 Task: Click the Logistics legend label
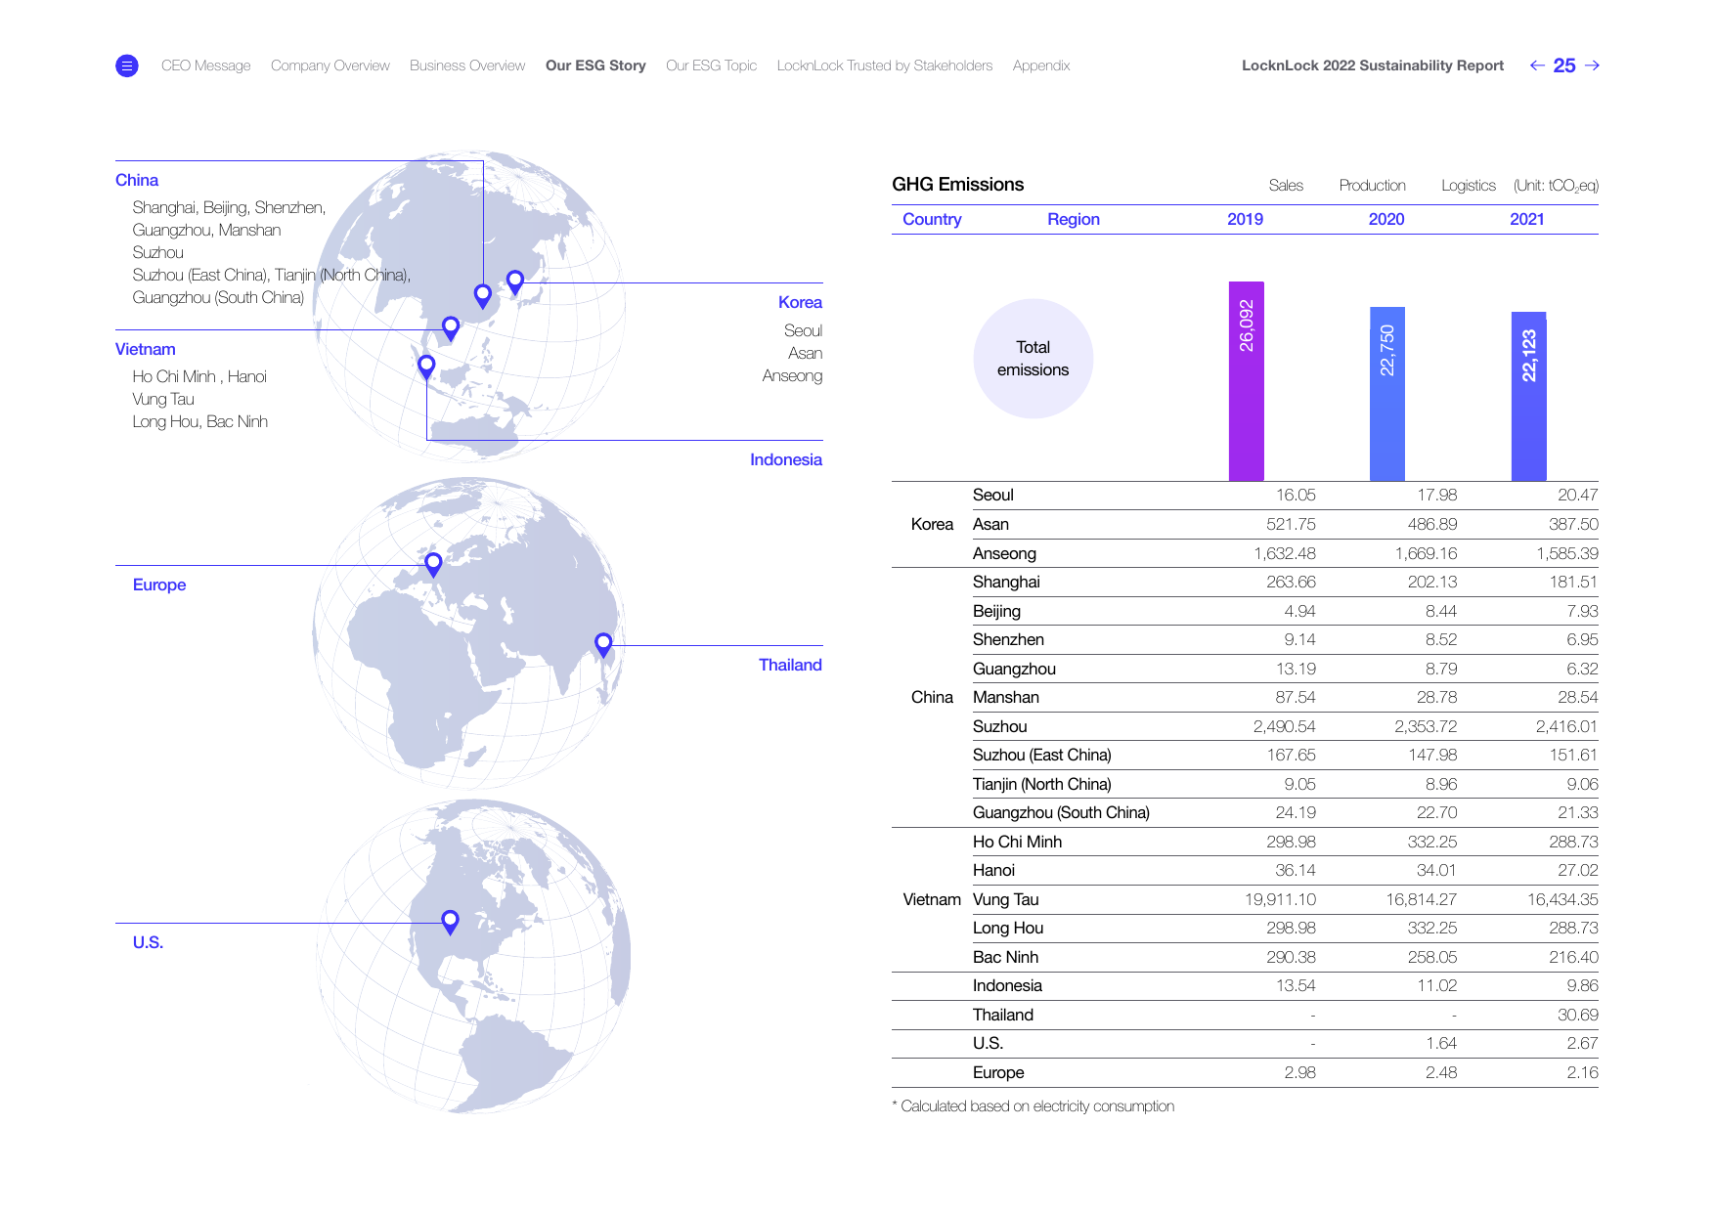(1469, 186)
